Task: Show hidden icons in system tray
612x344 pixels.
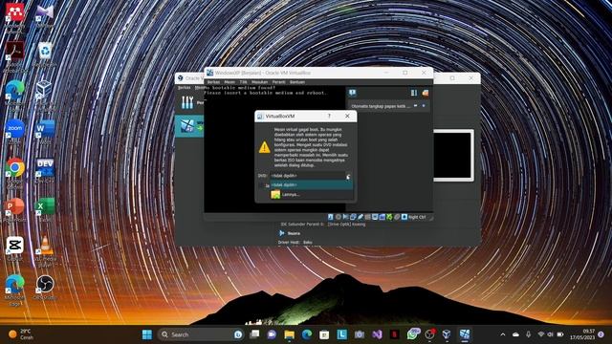Action: [503, 334]
